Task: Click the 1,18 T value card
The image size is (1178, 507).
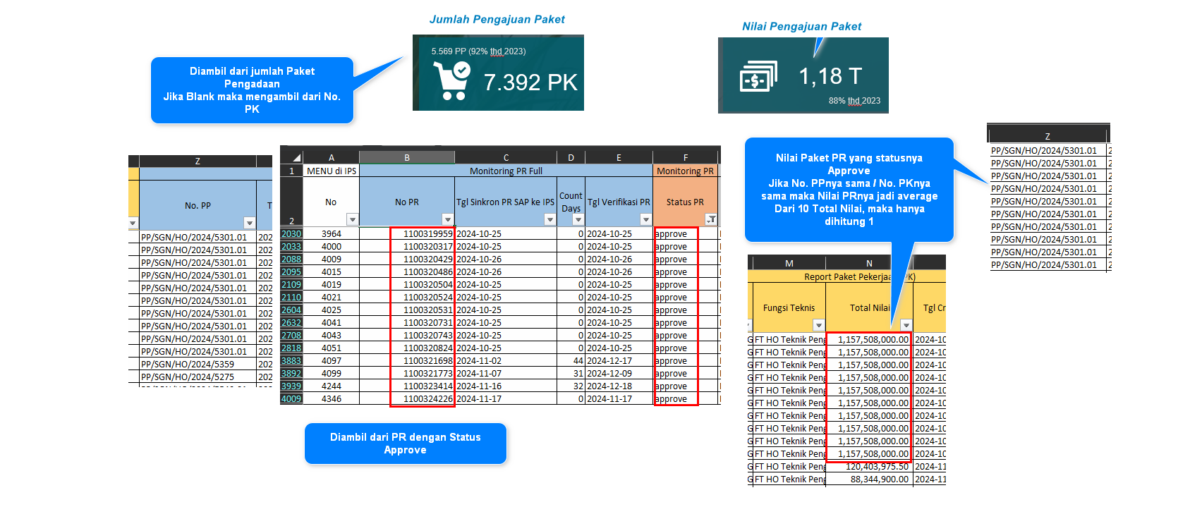Action: (x=803, y=75)
